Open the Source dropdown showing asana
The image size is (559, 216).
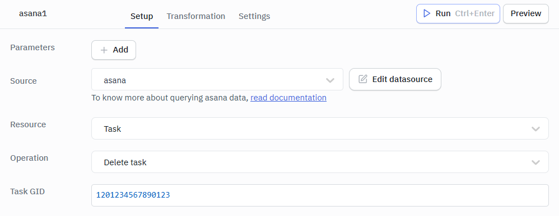click(217, 80)
